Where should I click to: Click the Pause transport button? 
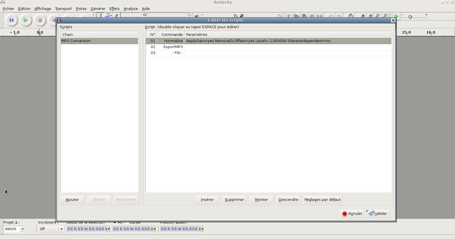(11, 20)
